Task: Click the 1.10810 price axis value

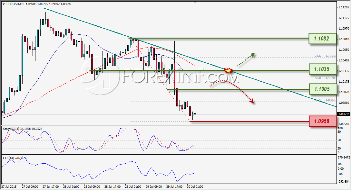Action: point(344,39)
